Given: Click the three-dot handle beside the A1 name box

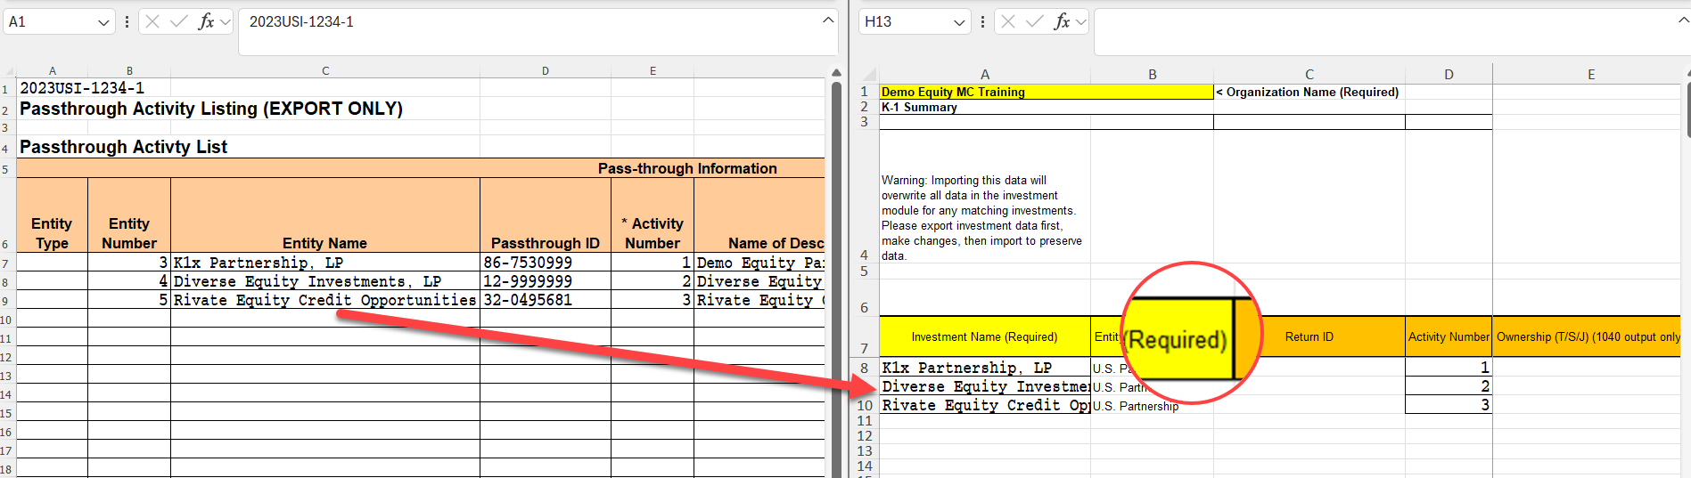Looking at the screenshot, I should coord(127,21).
